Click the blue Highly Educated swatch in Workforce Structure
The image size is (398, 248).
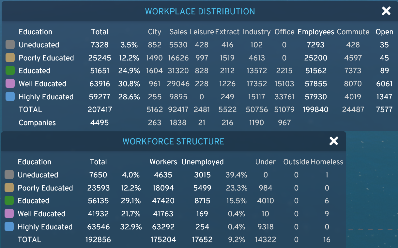tap(9, 227)
